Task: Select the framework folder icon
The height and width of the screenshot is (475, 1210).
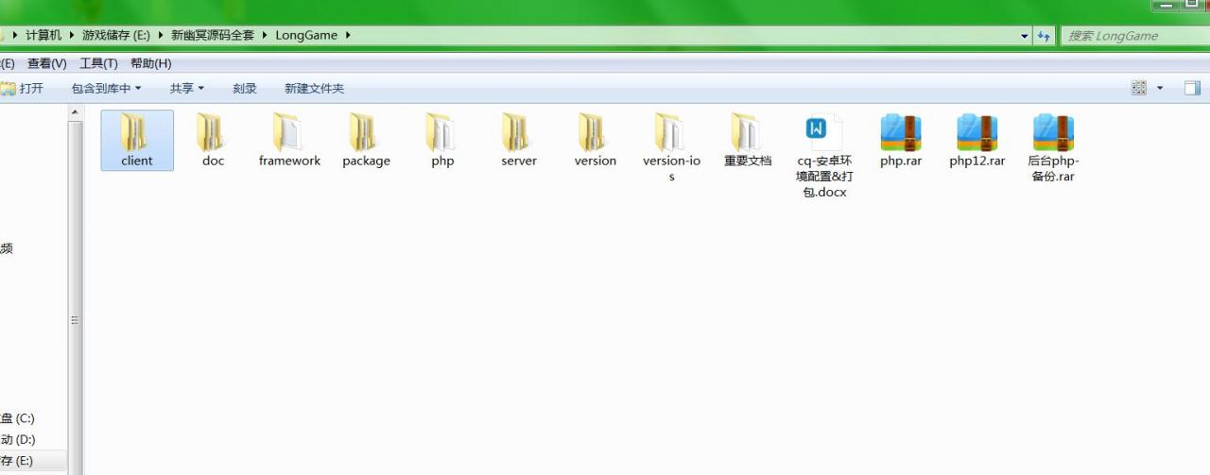Action: coord(289,132)
